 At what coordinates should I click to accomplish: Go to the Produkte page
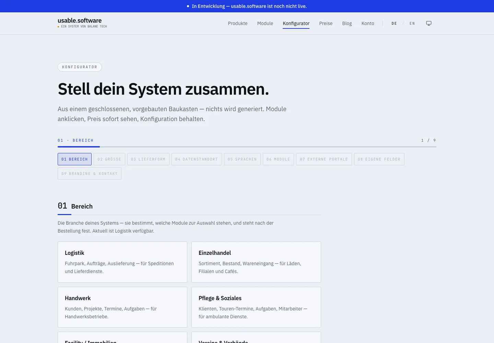coord(238,23)
